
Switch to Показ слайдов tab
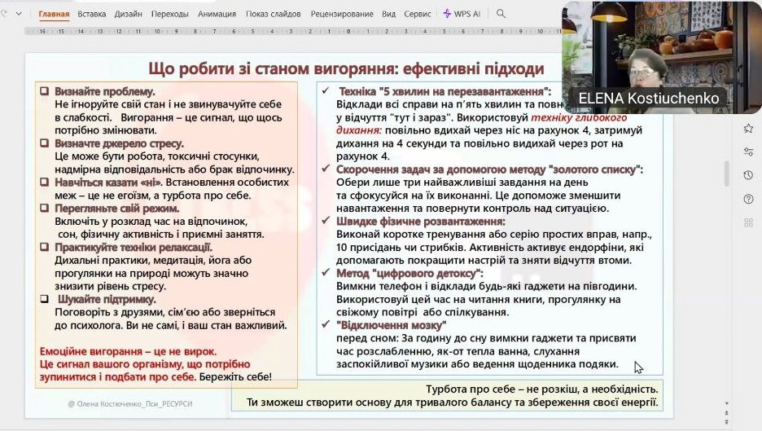[274, 14]
